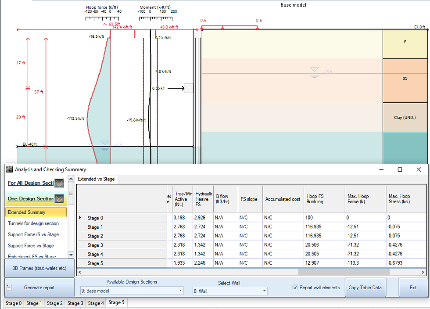Viewport: 430px width, 309px height.
Task: Open 3D Frames (strut -wales etc)
Action: point(39,268)
